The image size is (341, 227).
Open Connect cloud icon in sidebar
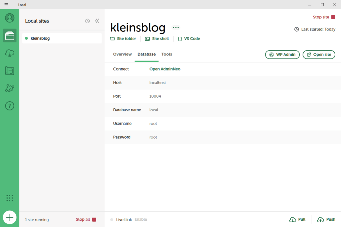coord(10,53)
